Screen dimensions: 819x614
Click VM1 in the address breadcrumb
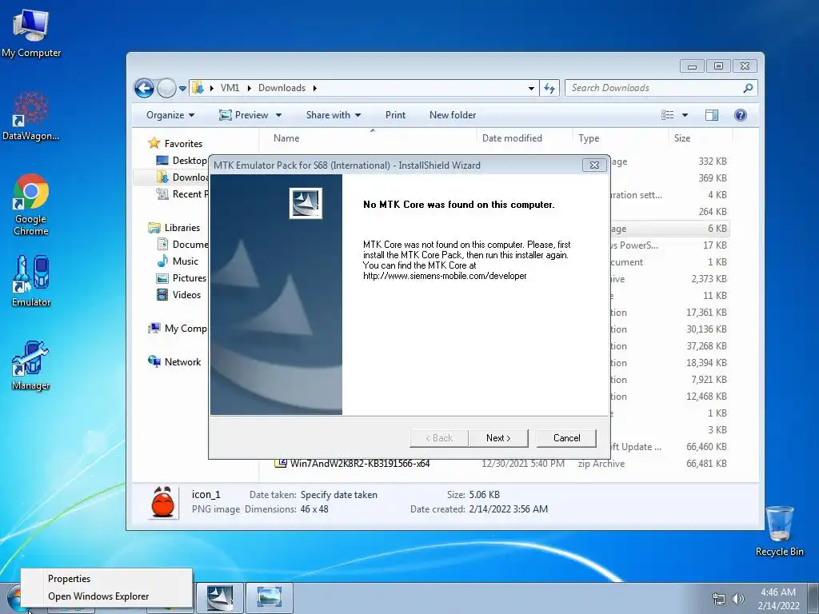(230, 88)
